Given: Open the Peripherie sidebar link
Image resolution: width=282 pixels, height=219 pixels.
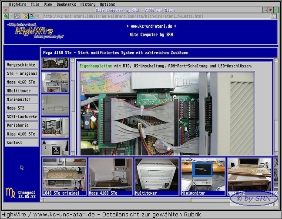Looking at the screenshot, I should point(22,125).
